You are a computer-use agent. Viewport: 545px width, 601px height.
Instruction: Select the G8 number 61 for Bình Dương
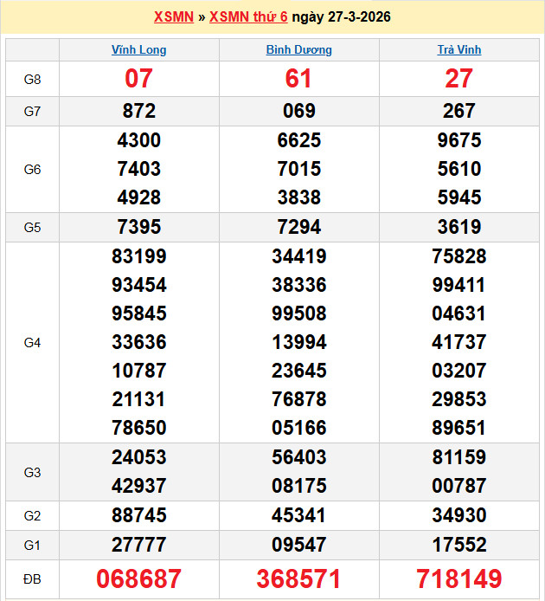pyautogui.click(x=298, y=79)
